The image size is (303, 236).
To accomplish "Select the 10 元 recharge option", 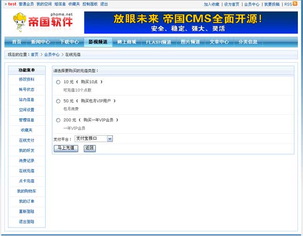I will click(58, 82).
